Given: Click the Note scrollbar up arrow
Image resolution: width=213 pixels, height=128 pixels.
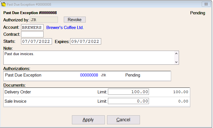Looking at the screenshot, I should 176,53.
